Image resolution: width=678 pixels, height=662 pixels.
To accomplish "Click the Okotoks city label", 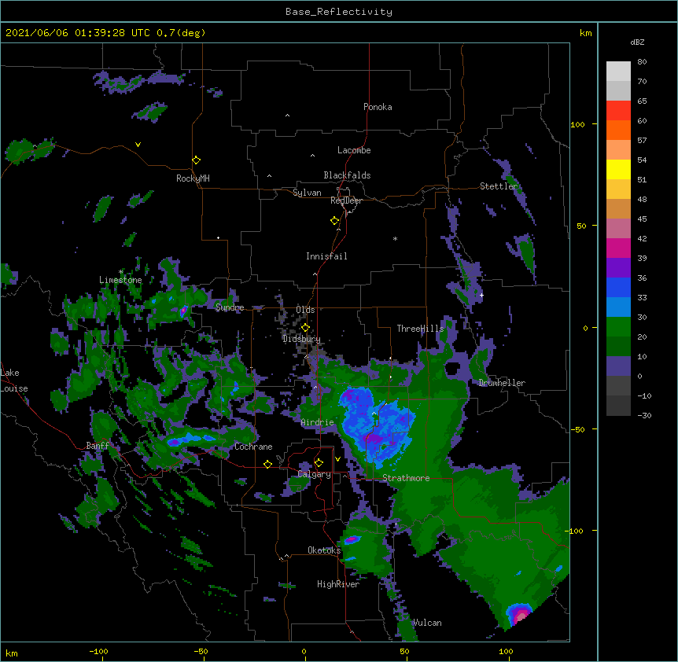I will [x=324, y=550].
